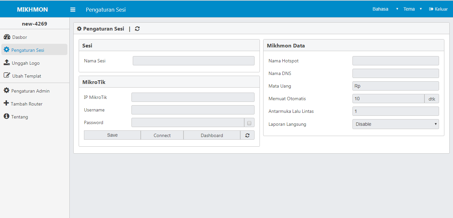Click the hamburger menu icon
453x218 pixels.
coord(73,9)
